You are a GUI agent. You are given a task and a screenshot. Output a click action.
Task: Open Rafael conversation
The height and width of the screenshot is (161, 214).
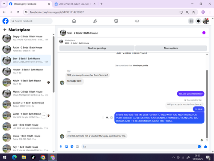(26, 49)
